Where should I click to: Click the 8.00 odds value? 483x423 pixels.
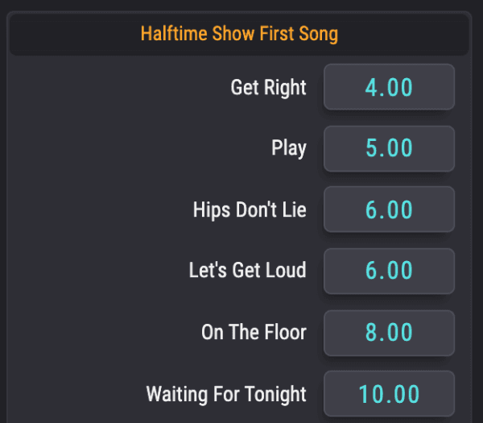coord(389,332)
